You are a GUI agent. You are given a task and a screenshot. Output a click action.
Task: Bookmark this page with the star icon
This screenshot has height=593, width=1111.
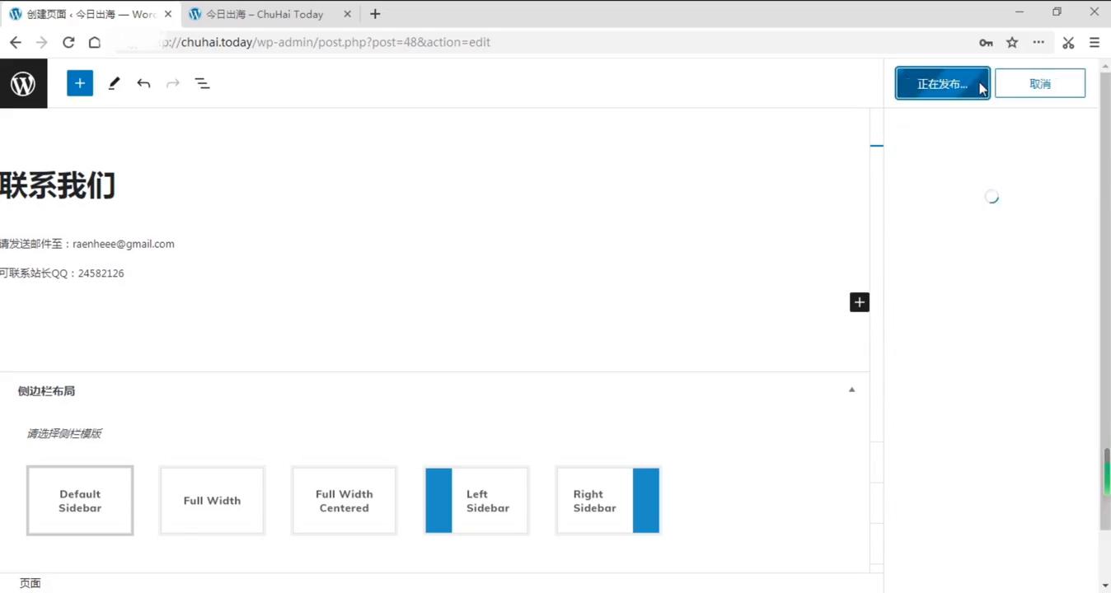(x=1012, y=42)
